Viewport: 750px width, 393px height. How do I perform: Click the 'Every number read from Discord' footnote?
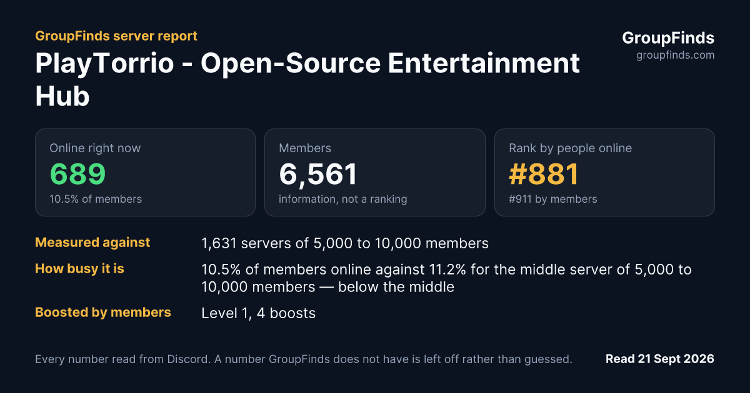[304, 359]
